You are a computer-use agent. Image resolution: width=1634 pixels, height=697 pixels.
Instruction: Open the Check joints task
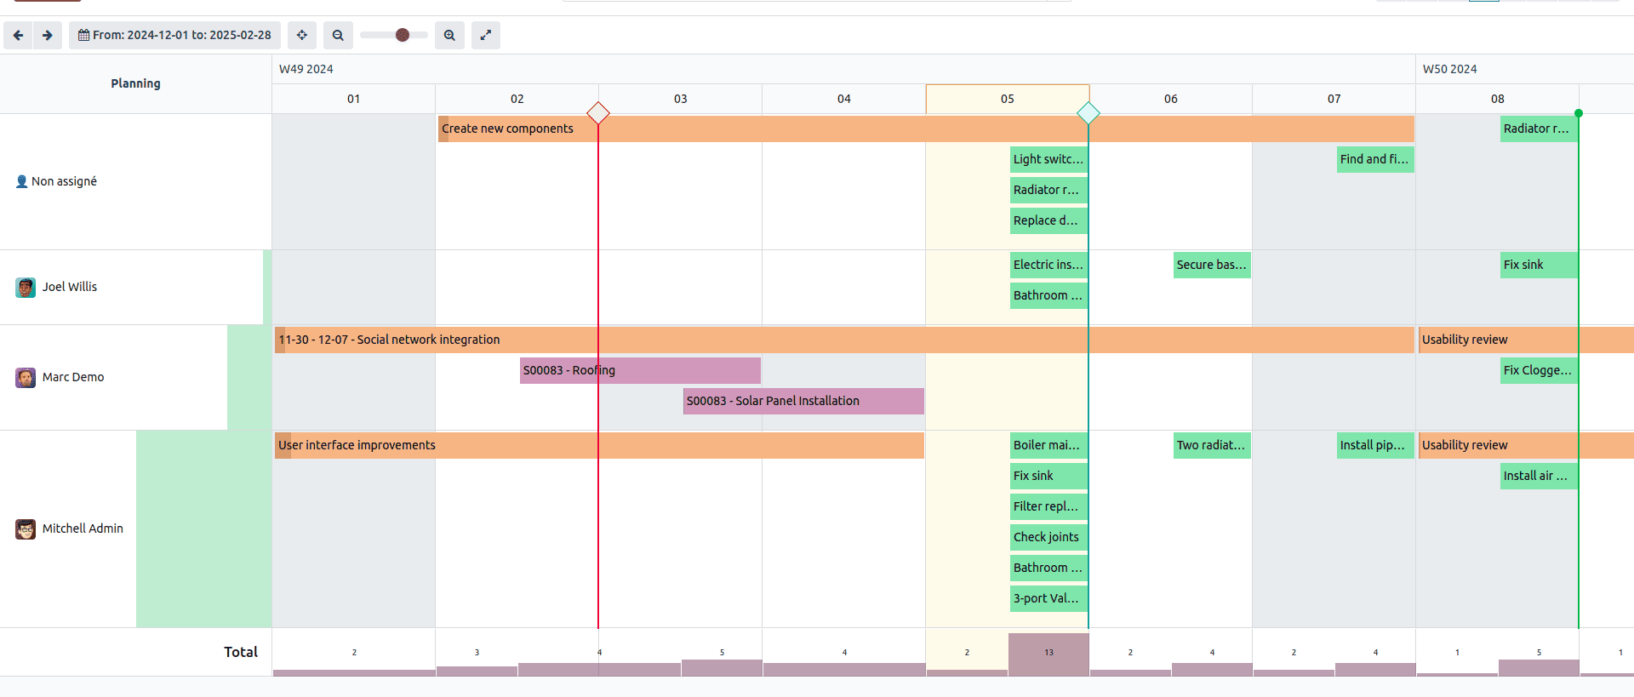[x=1048, y=537]
